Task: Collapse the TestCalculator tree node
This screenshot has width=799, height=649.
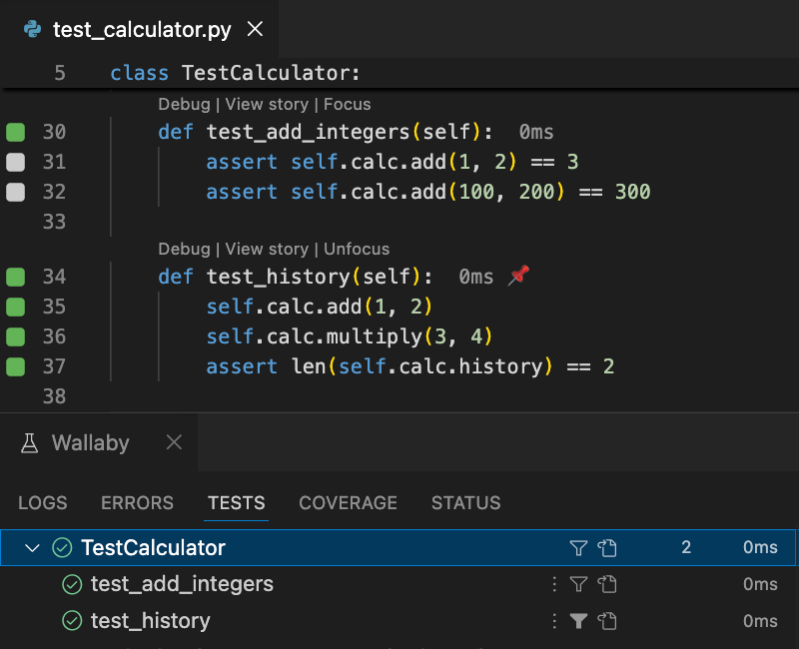Action: [32, 548]
